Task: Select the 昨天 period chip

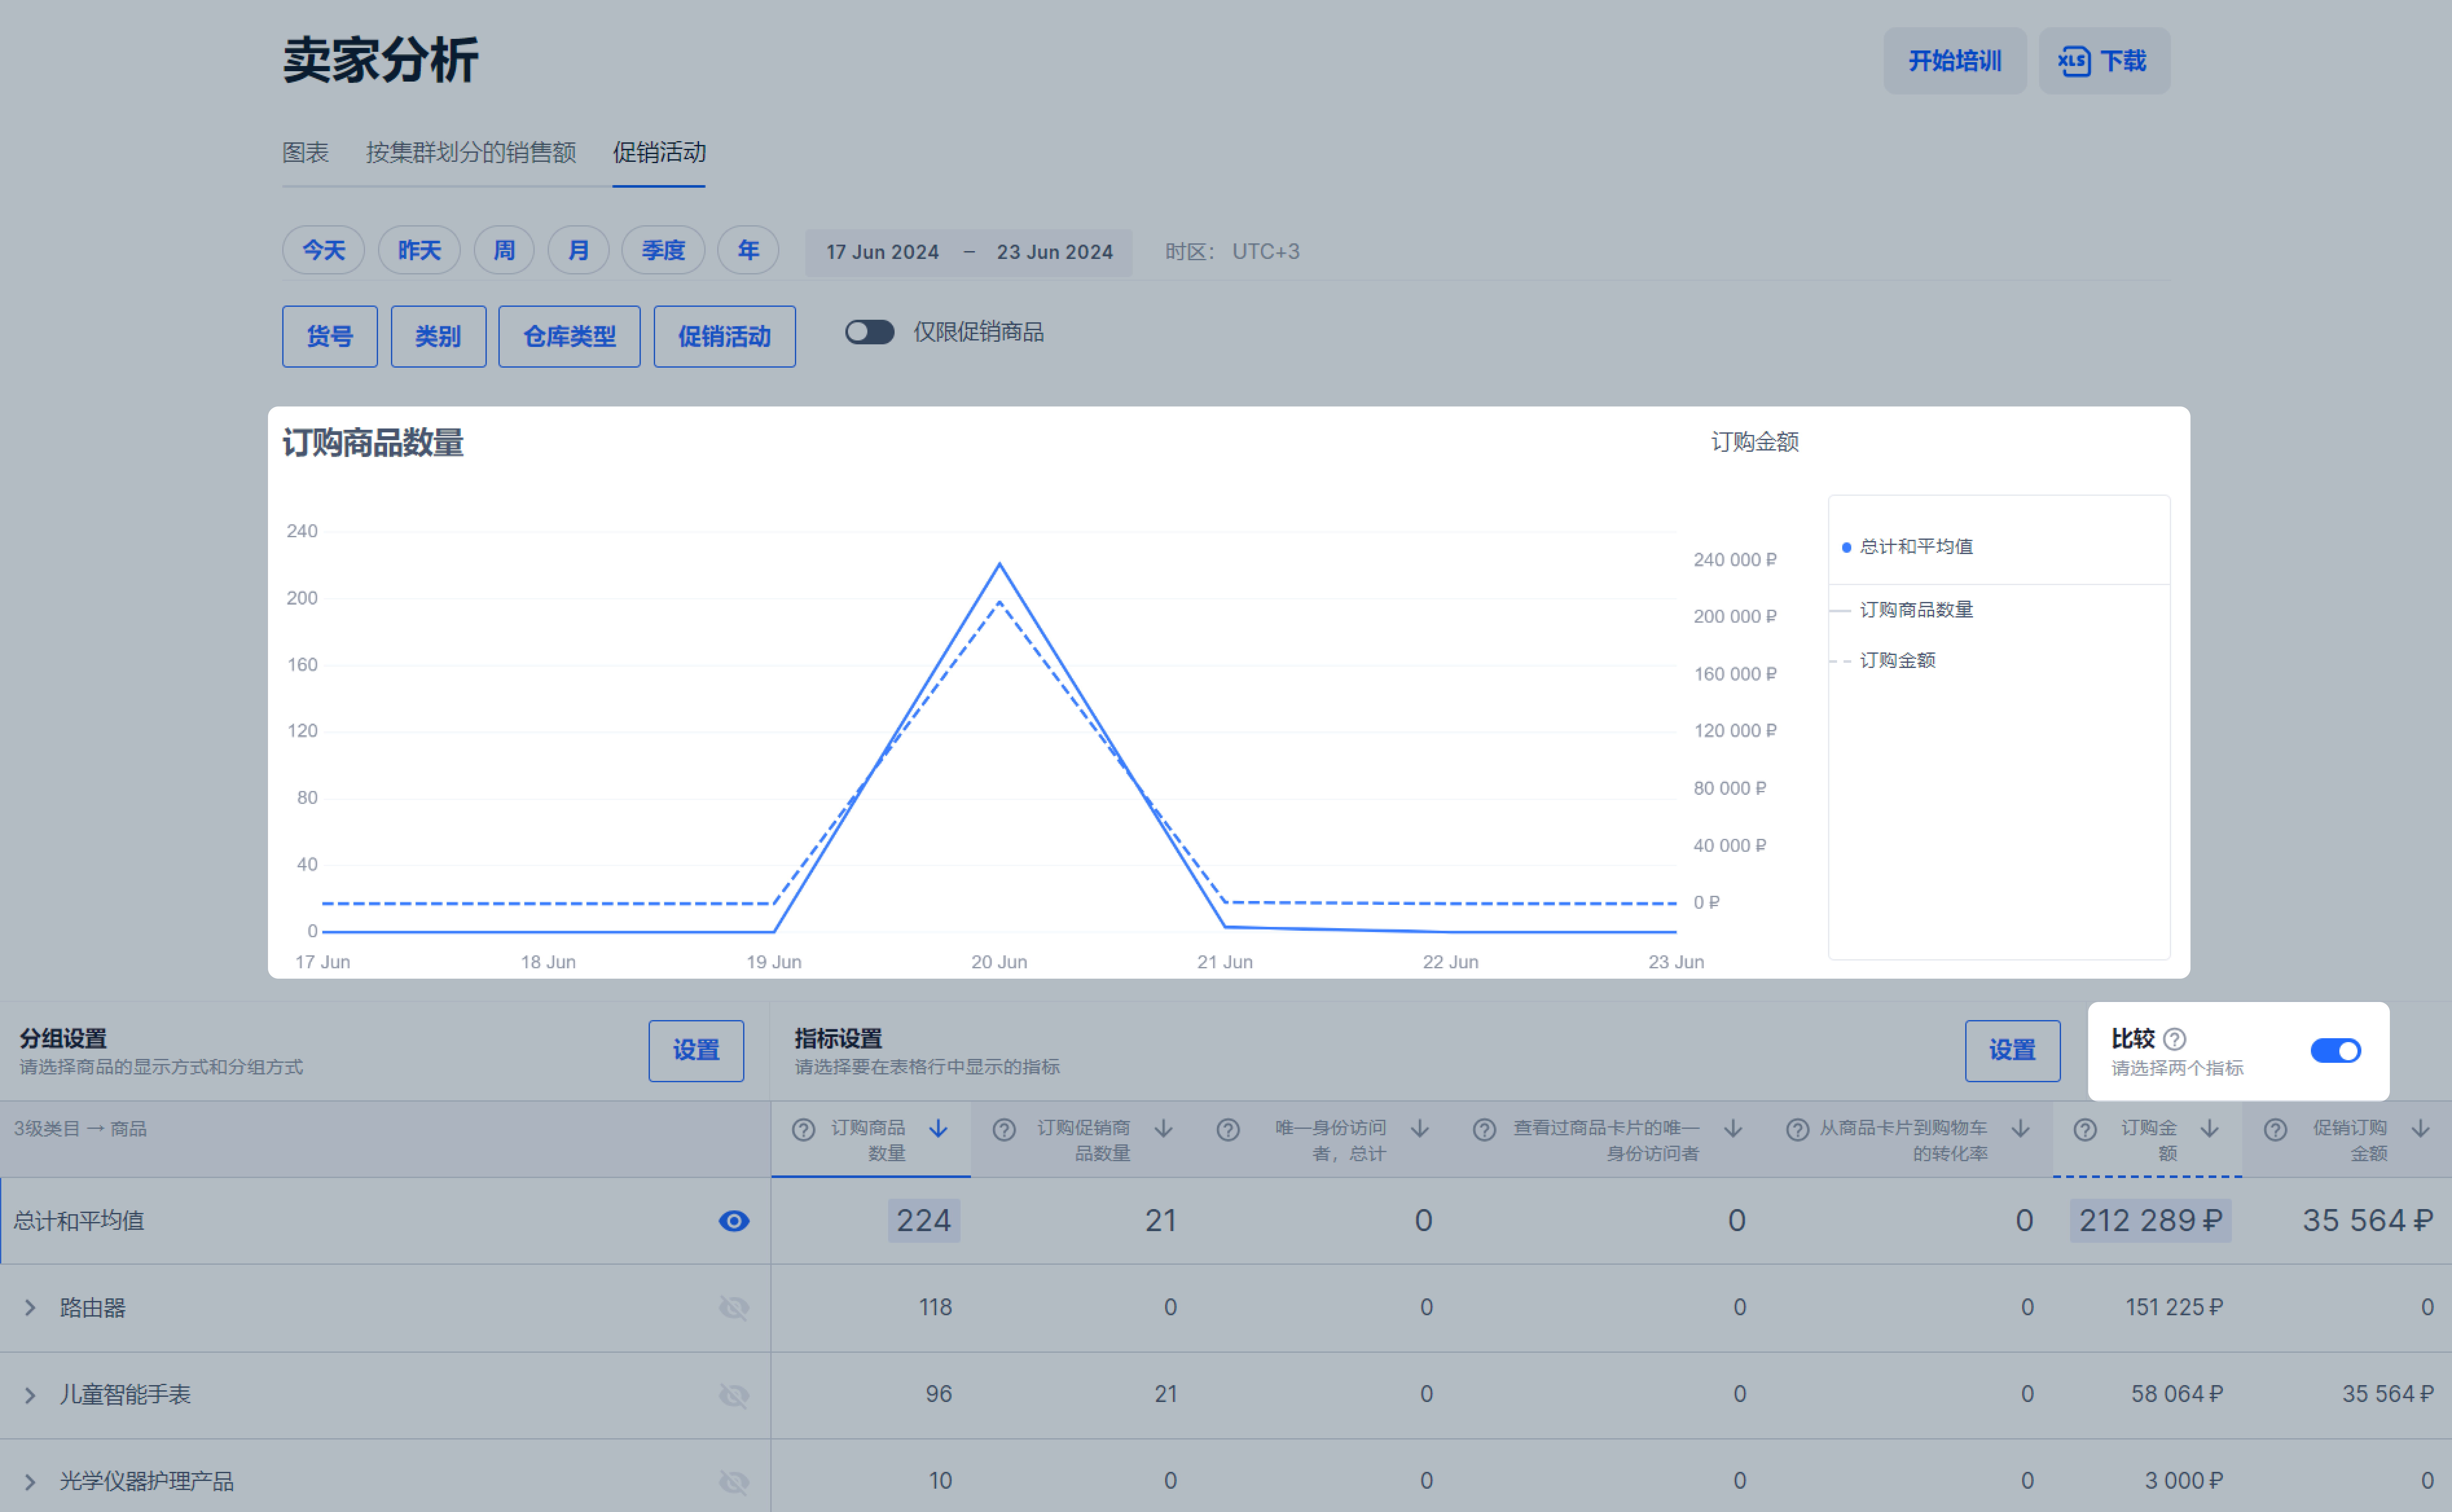Action: (419, 250)
